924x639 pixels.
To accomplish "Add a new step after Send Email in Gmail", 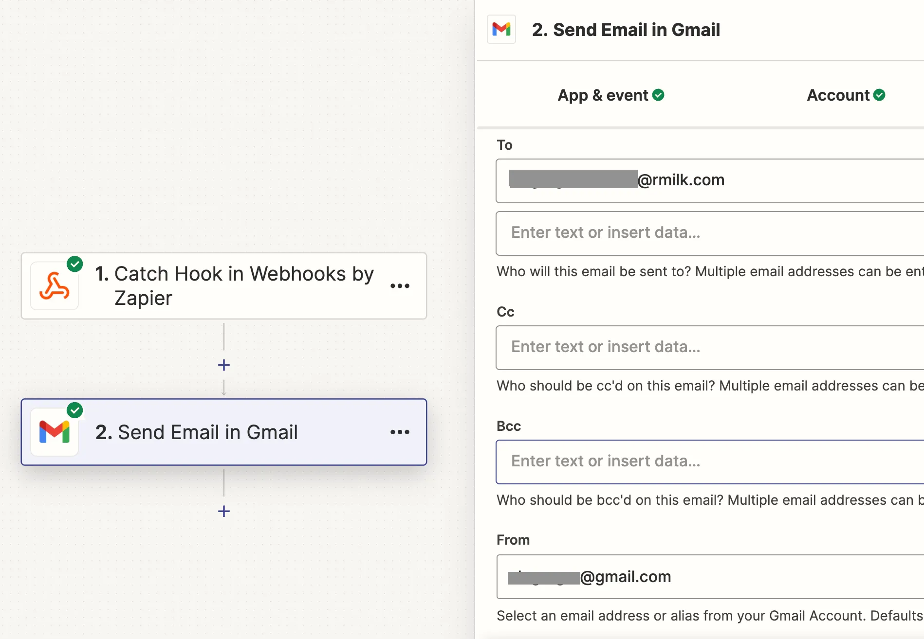I will (224, 511).
